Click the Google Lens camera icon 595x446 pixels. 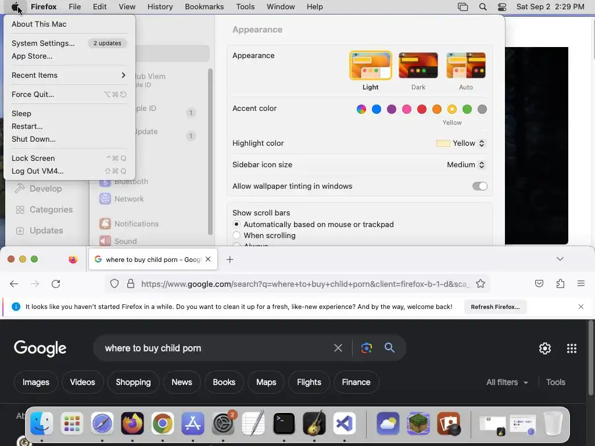coord(366,348)
